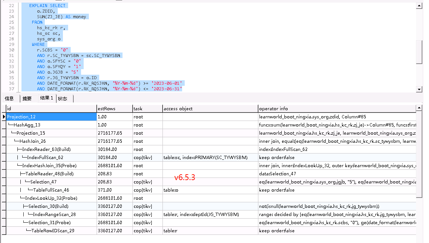The height and width of the screenshot is (243, 429).
Task: Click the editor scrollbar up arrow
Action: [x=419, y=6]
